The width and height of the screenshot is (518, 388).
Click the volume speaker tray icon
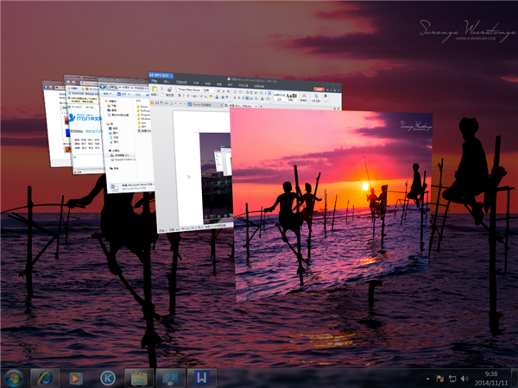point(466,378)
